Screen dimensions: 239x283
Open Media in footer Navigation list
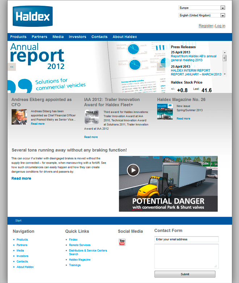click(x=20, y=250)
